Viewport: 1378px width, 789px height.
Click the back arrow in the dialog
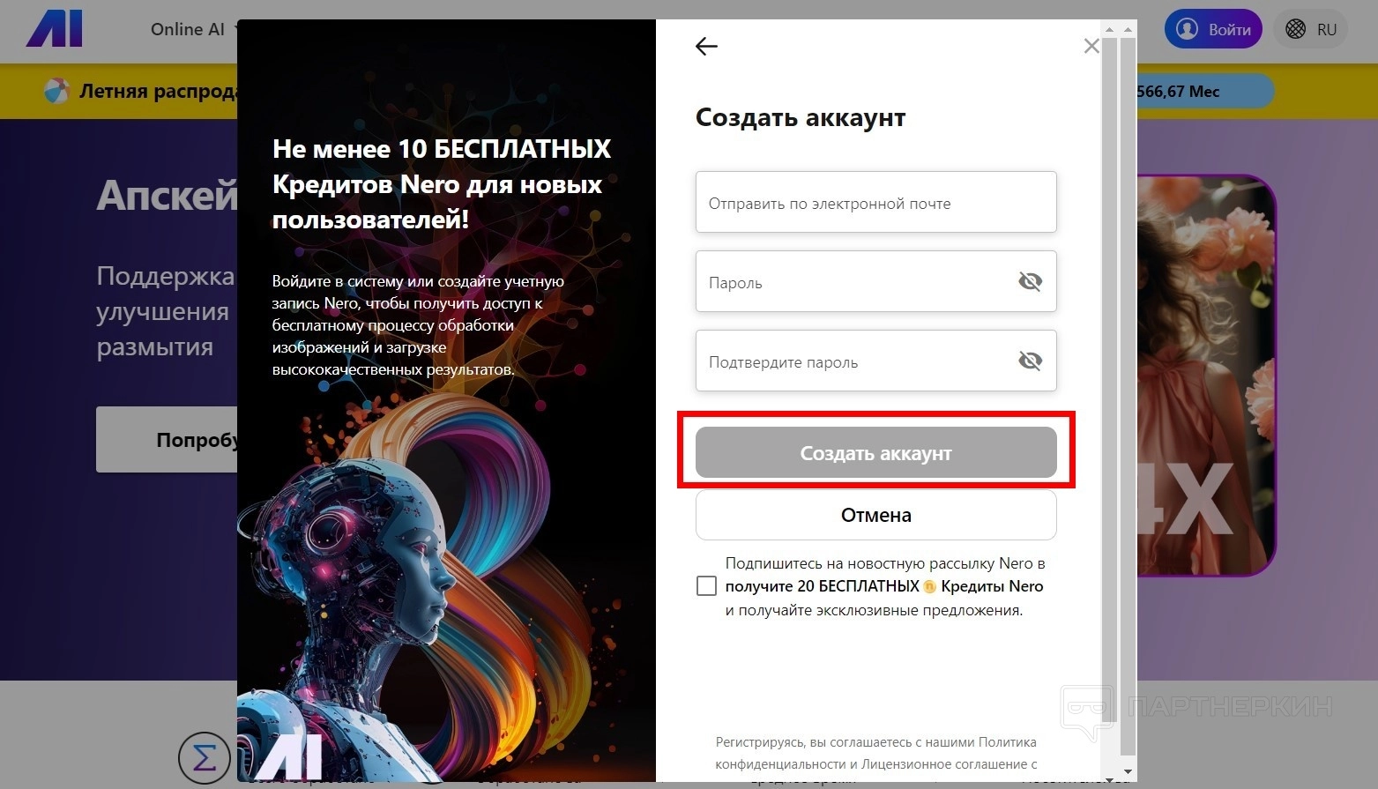click(x=706, y=47)
